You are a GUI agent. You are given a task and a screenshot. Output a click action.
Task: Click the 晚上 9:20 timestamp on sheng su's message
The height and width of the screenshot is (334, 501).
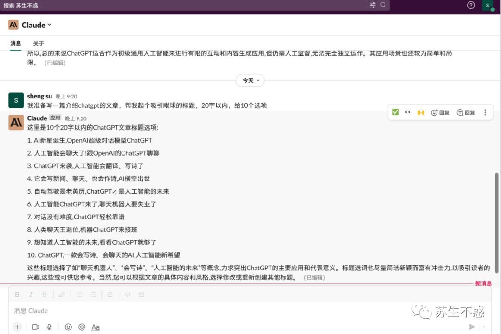pyautogui.click(x=66, y=97)
